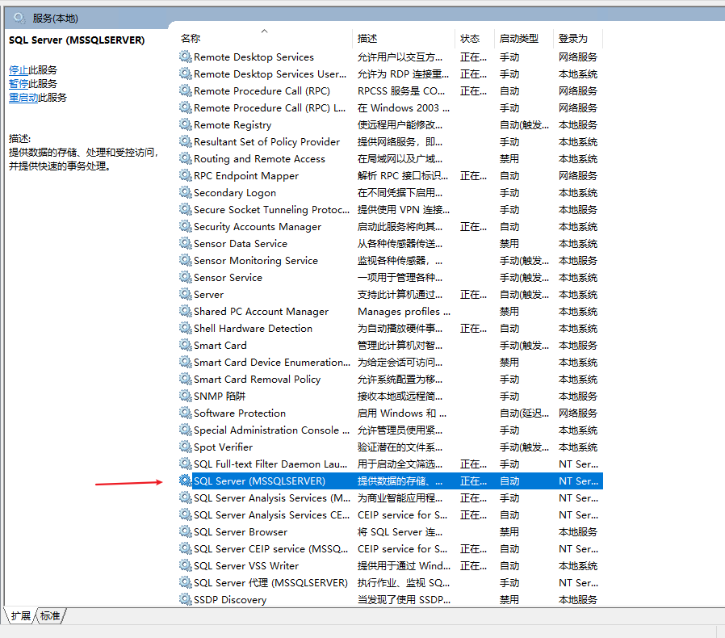
Task: Click the gear icon for SNMP 陷阱
Action: pyautogui.click(x=186, y=396)
